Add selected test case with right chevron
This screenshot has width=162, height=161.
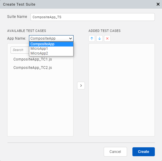click(81, 86)
